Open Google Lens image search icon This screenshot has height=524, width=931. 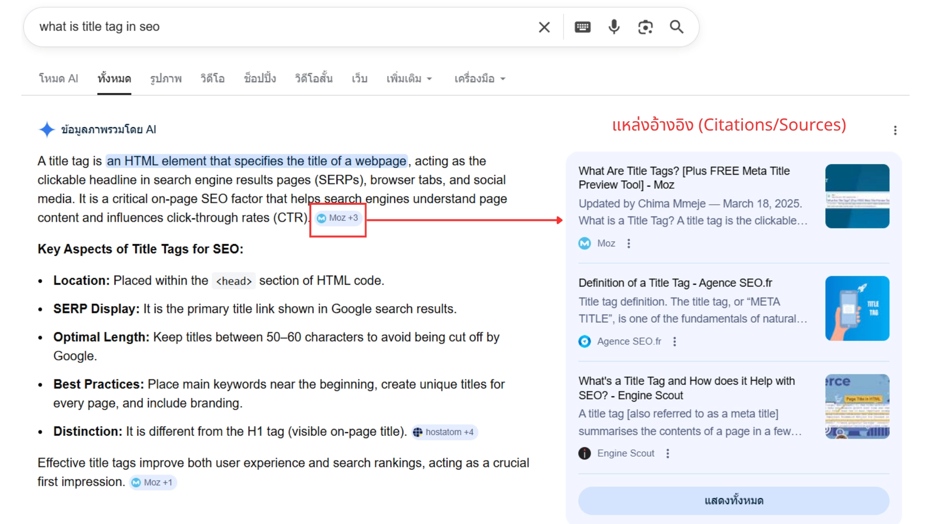tap(645, 27)
